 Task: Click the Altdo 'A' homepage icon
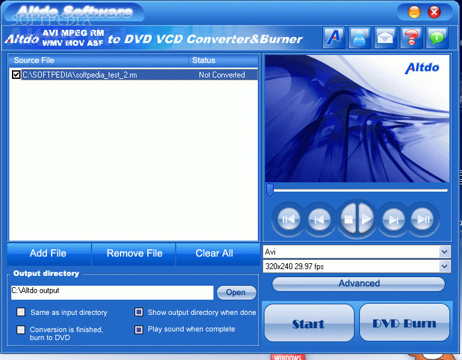pyautogui.click(x=333, y=38)
